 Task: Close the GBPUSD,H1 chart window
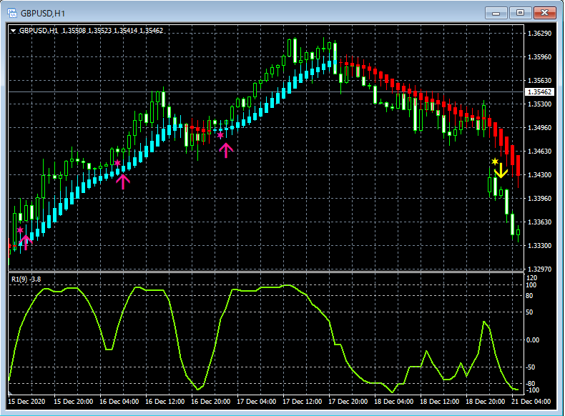coord(544,13)
